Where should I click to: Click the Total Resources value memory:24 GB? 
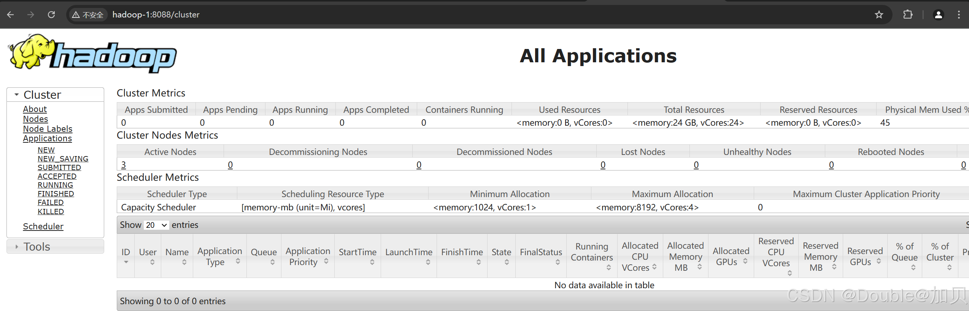688,123
